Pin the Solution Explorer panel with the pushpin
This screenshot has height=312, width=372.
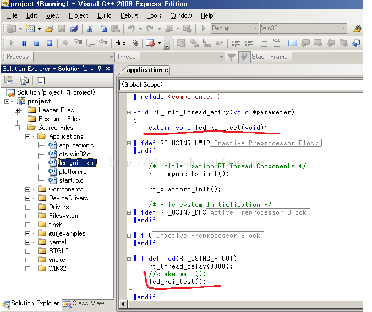[100, 69]
